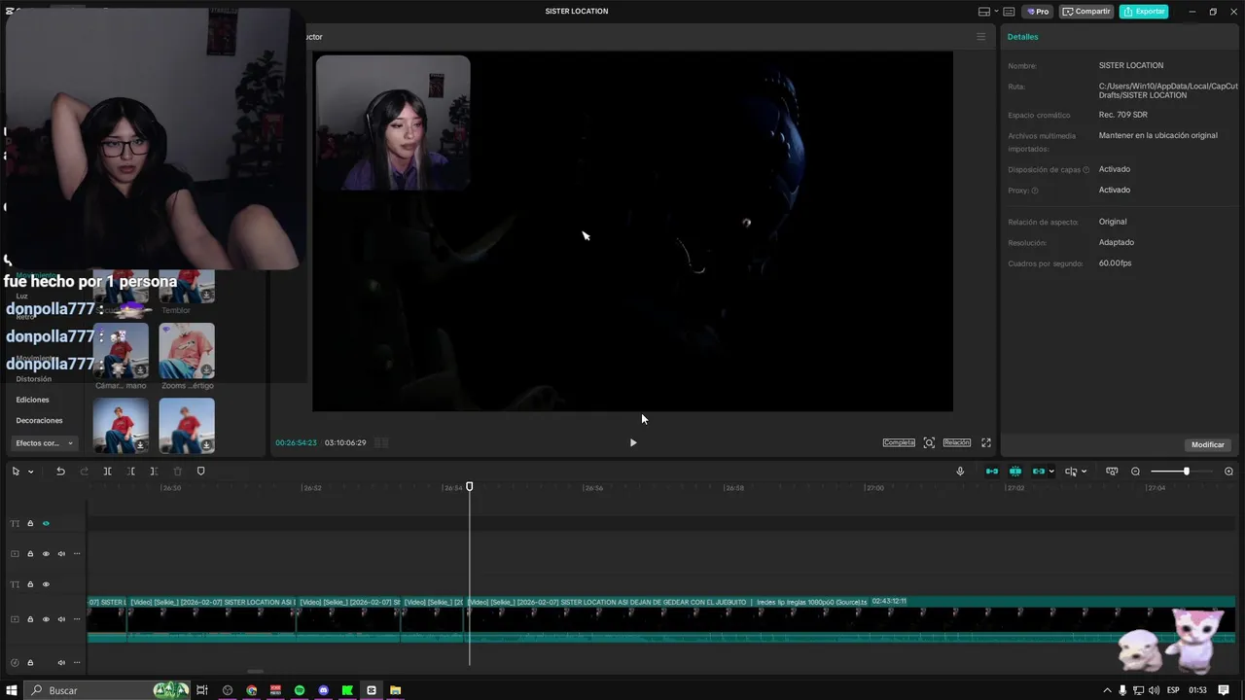Open selection tool mode dropdown arrow

click(x=30, y=472)
